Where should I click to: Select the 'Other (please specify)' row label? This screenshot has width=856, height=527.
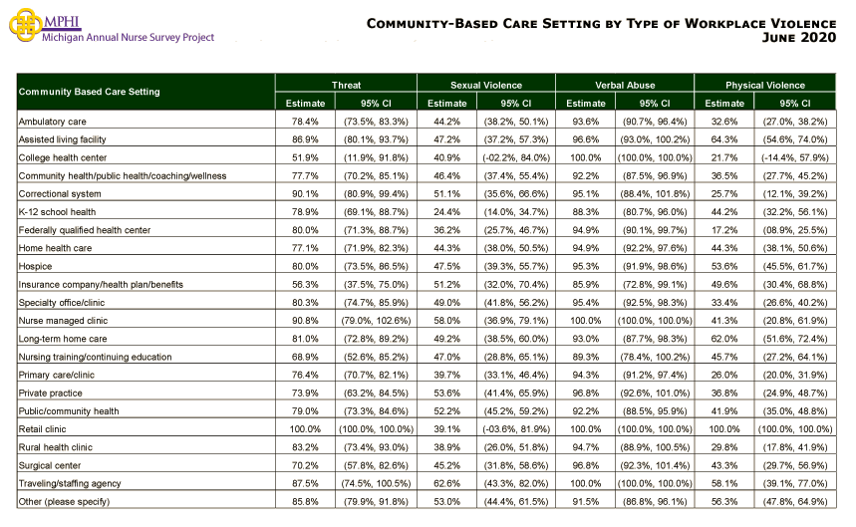coord(64,501)
